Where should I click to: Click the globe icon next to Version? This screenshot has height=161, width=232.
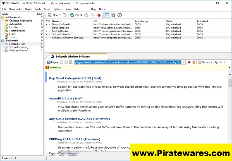[216, 62]
